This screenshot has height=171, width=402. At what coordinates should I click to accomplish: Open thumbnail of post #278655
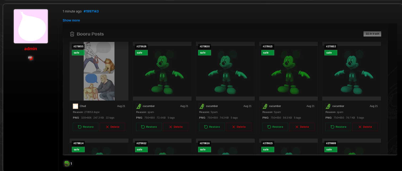pyautogui.click(x=99, y=71)
